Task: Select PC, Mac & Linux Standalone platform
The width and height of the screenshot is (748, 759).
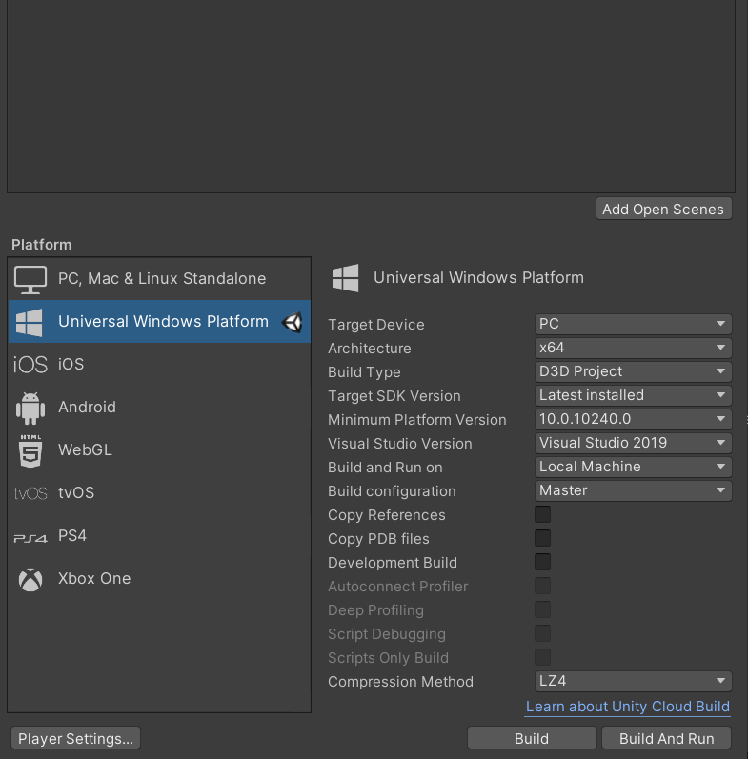Action: coord(159,279)
